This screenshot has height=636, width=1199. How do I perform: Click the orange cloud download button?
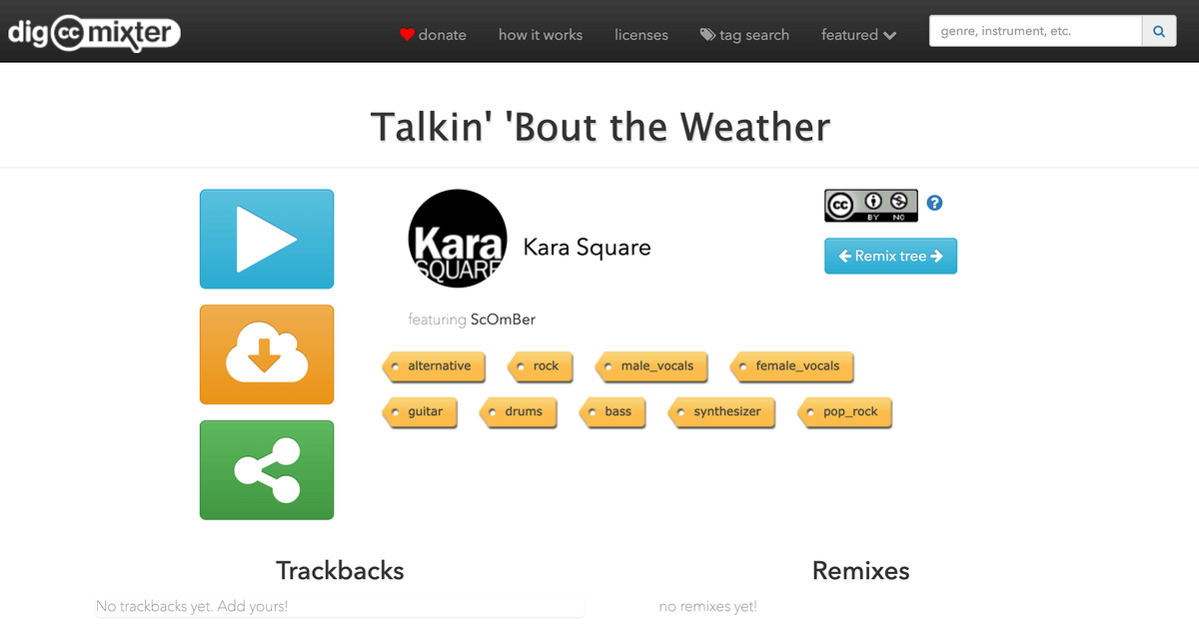click(267, 355)
